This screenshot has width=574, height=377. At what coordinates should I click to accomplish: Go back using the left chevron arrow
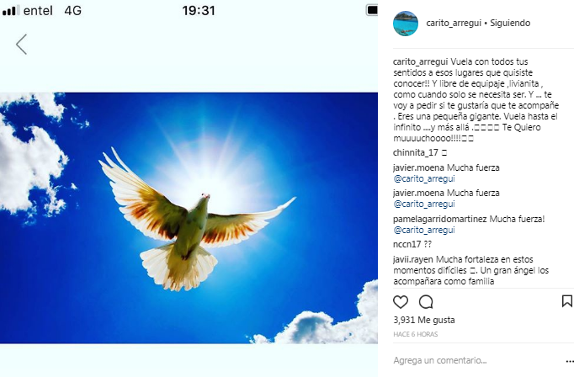22,45
